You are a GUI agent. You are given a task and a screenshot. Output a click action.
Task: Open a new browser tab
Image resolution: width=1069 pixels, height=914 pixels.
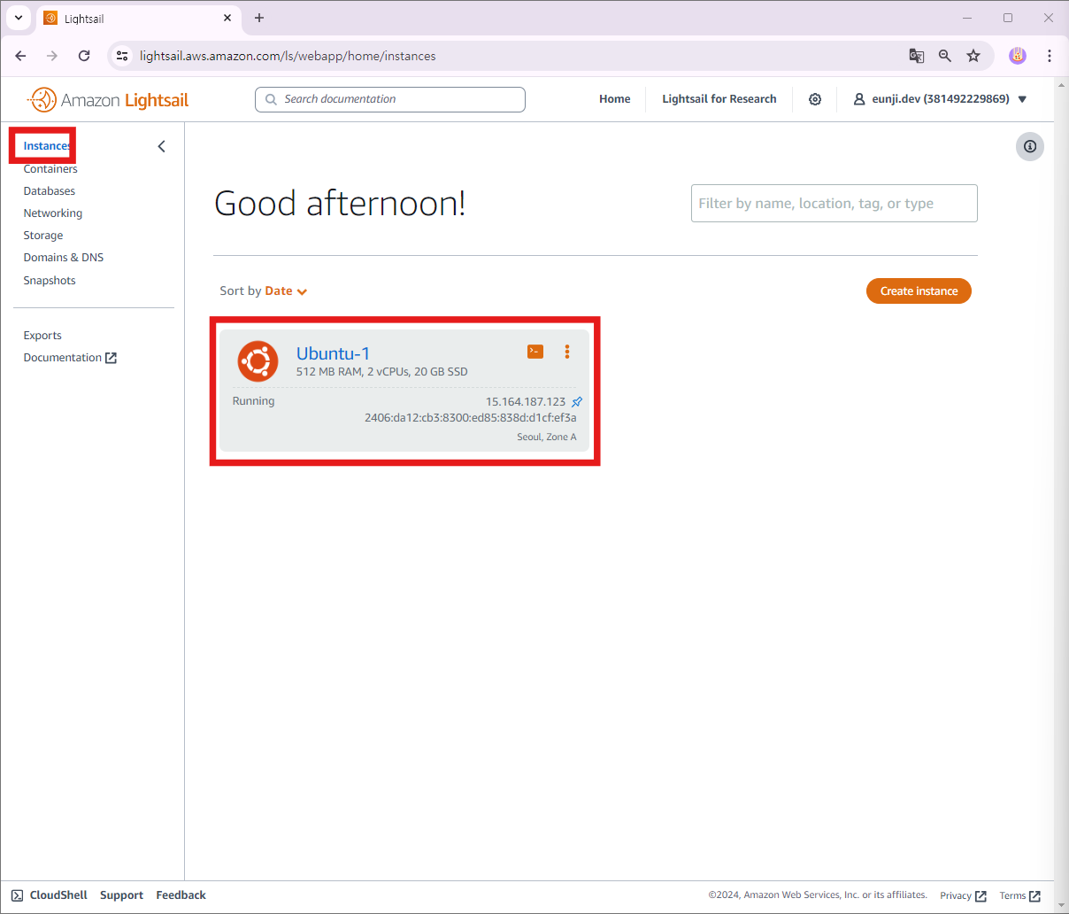pyautogui.click(x=259, y=18)
